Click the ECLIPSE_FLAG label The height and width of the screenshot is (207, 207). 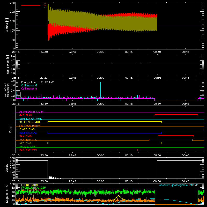[28, 133]
